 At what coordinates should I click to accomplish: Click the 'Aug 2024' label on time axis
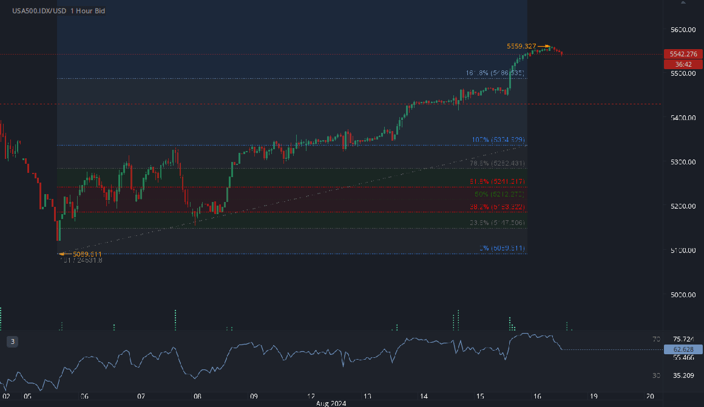coord(331,403)
